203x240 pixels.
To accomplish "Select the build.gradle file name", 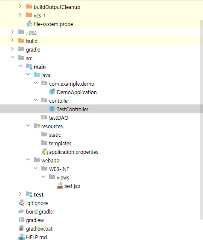I will [40, 212].
